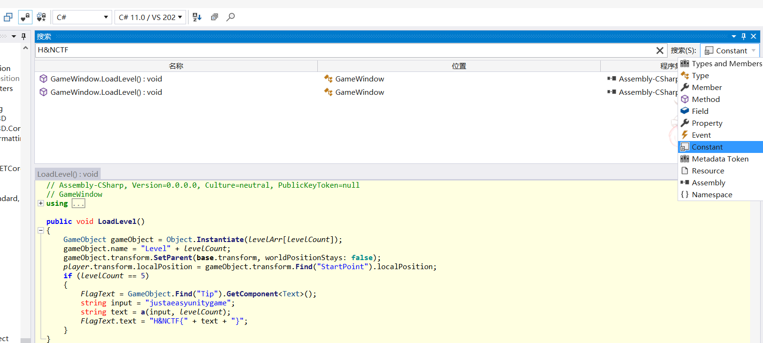Select highlighted Constant option in list

click(721, 147)
